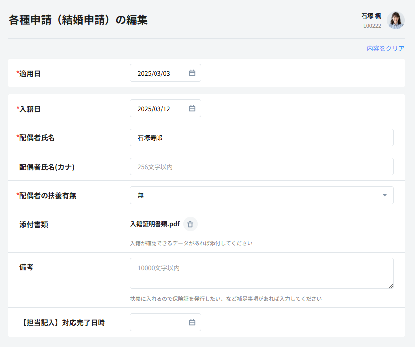Focus the 備考 textarea
Screen dimensions: 415x347
coord(261,273)
